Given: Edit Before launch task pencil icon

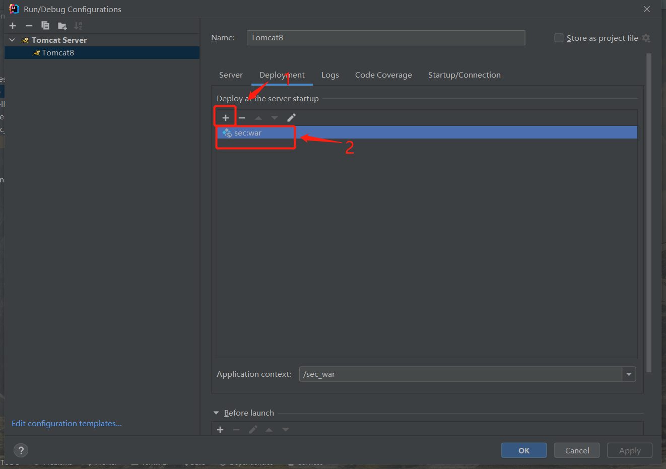Looking at the screenshot, I should (253, 430).
